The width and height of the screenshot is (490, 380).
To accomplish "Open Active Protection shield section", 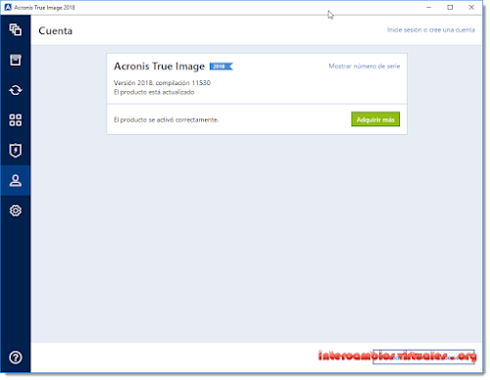I will click(x=16, y=150).
